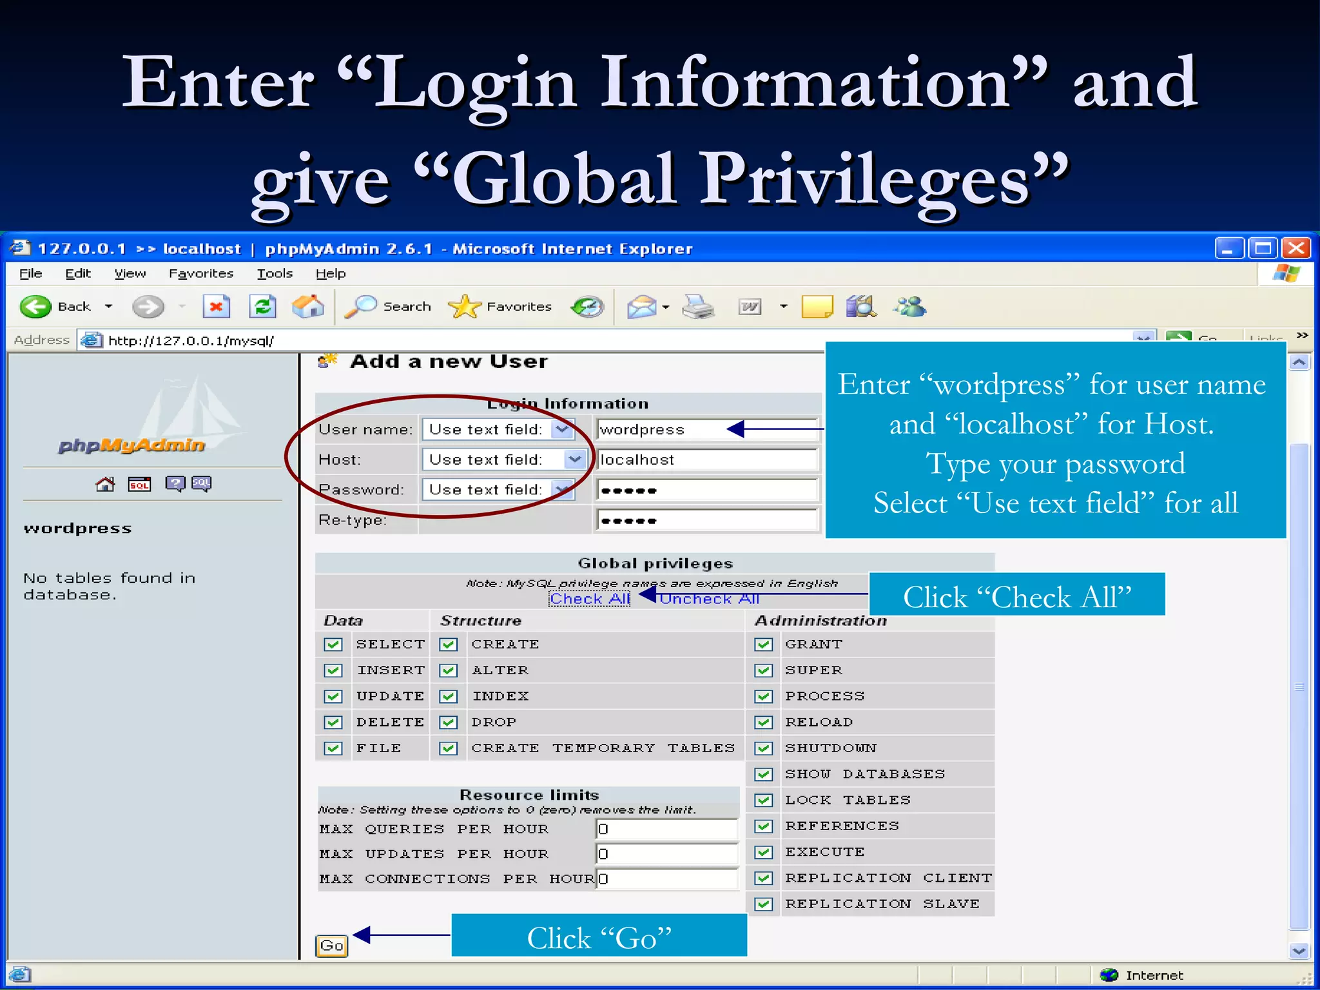Open the User name field-type dropdown
The height and width of the screenshot is (990, 1320).
[x=498, y=429]
